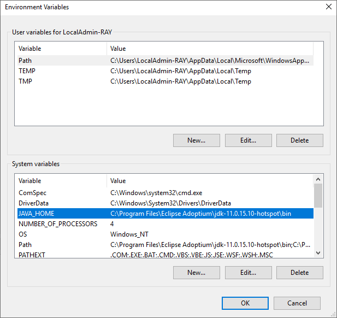Viewport: 337px width, 318px height.
Task: Click Edit under user variables
Action: (248, 140)
